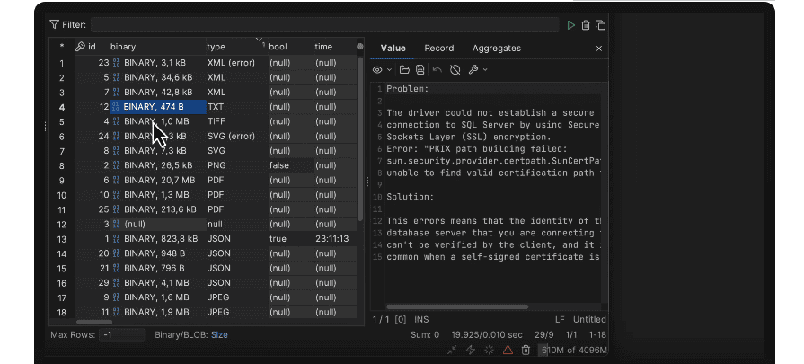804x364 pixels.
Task: Select the cell BINARY, 823,8 kB
Action: click(x=158, y=239)
